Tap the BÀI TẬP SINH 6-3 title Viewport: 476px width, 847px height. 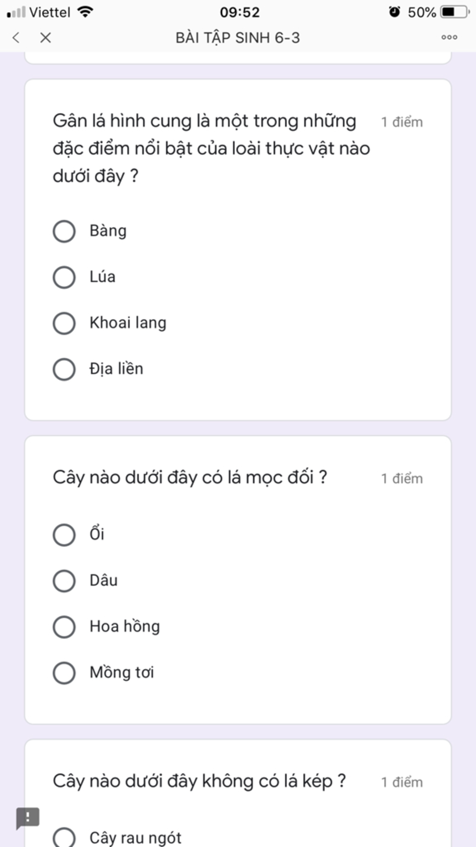click(x=238, y=38)
